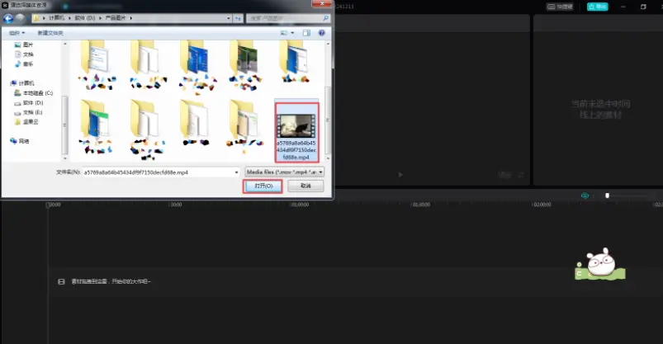Change the file view with the view icon

click(x=284, y=33)
